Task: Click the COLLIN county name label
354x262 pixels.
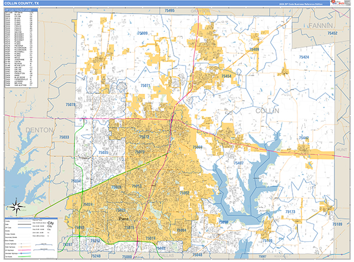Action: [x=267, y=111]
